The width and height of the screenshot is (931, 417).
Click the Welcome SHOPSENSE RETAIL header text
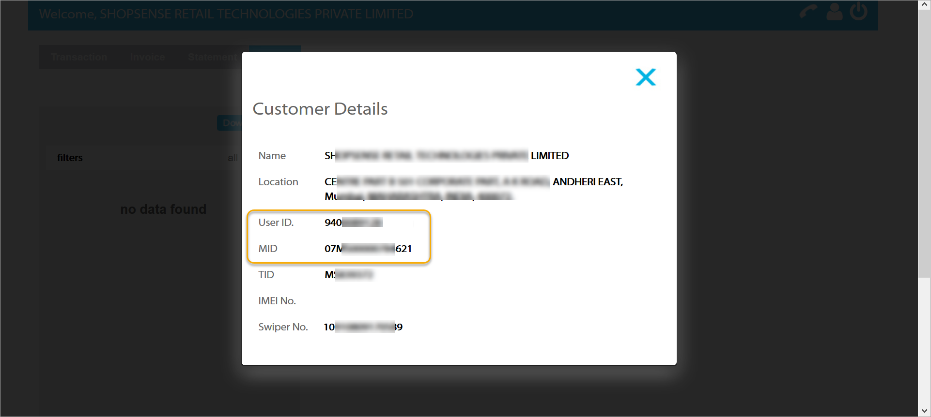click(226, 14)
